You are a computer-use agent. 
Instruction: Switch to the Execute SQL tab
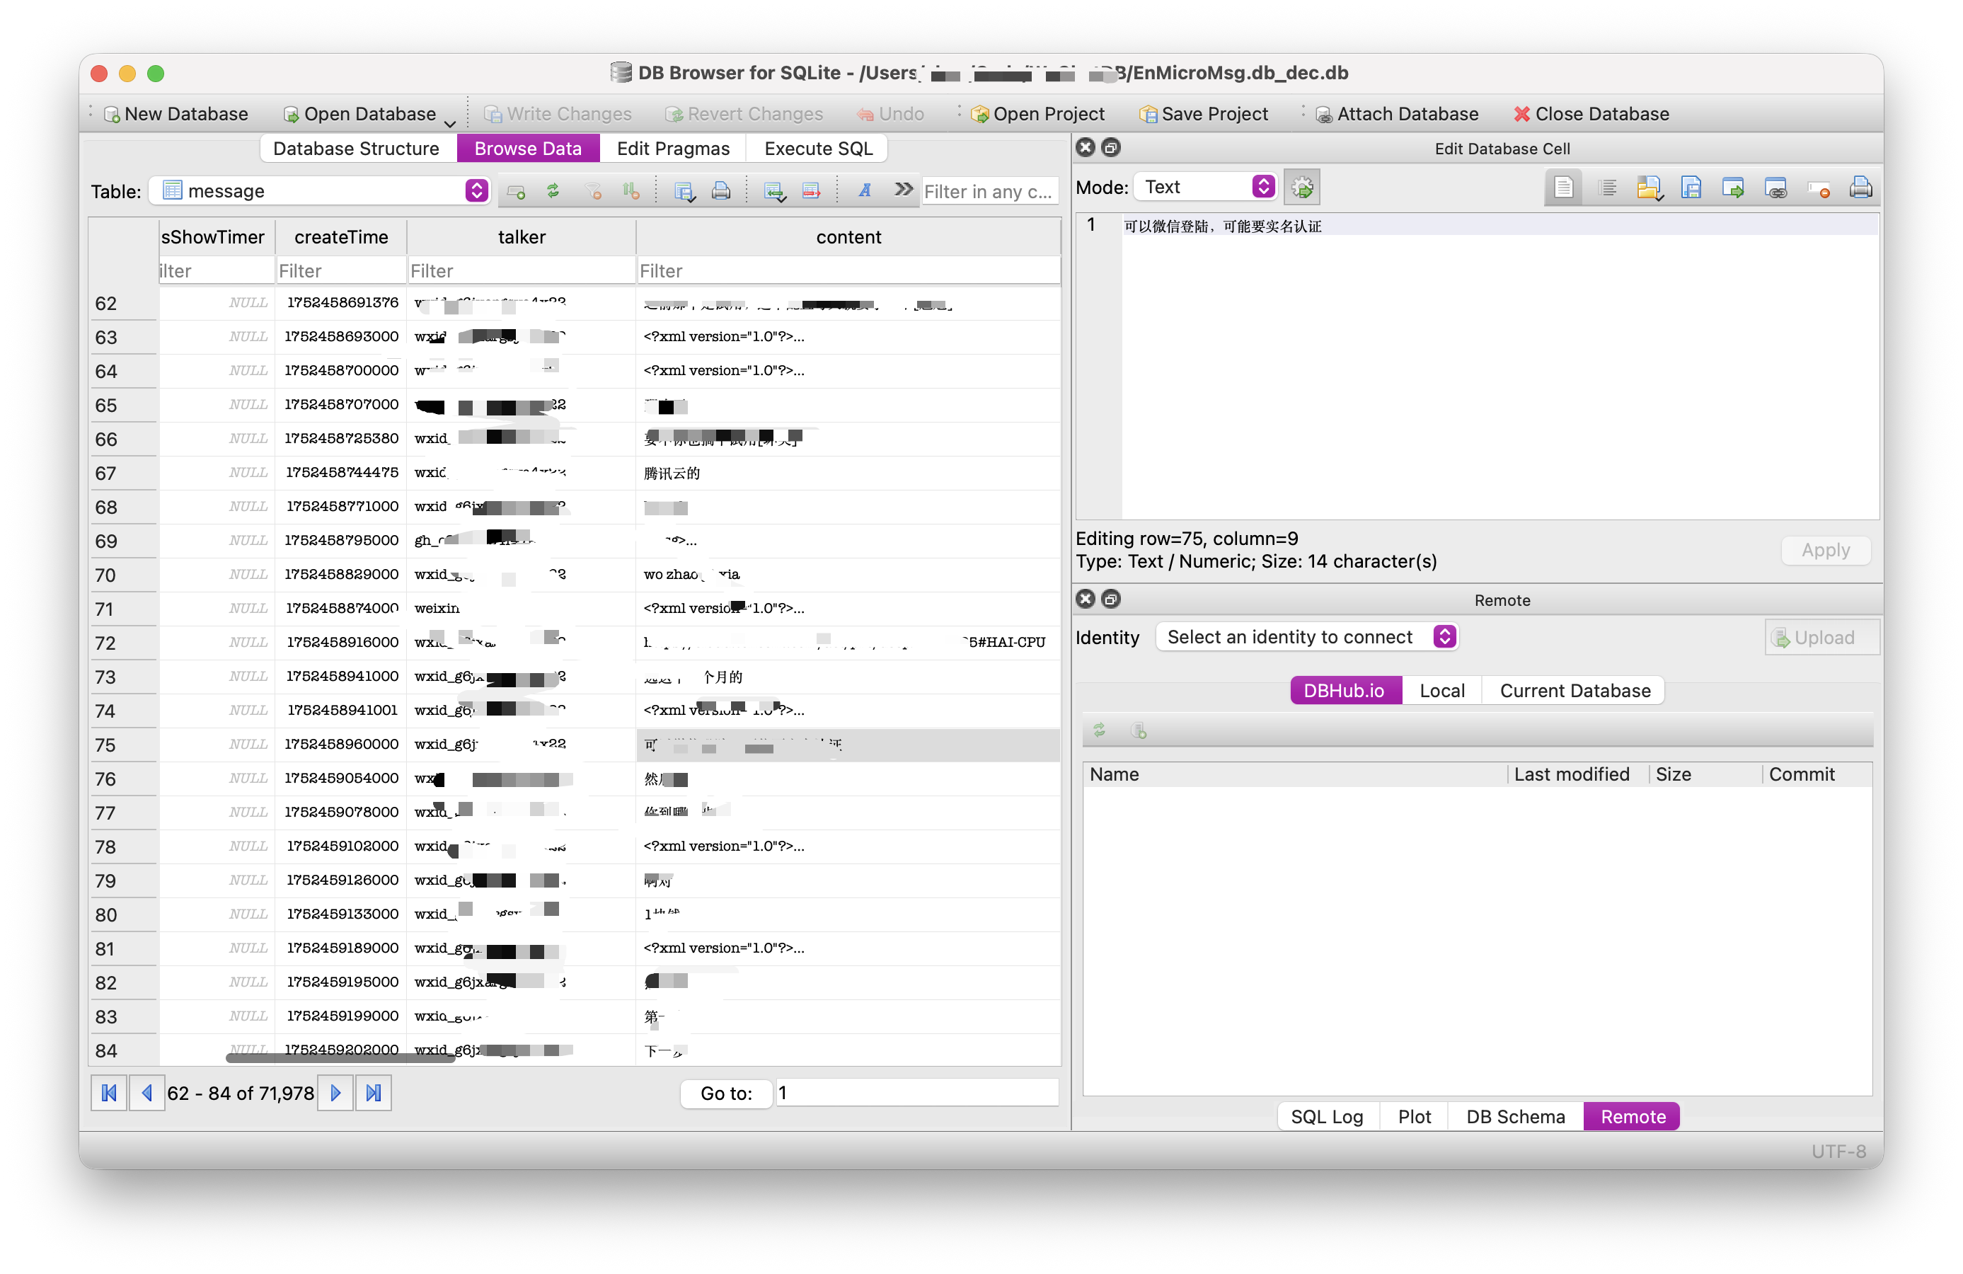(817, 149)
